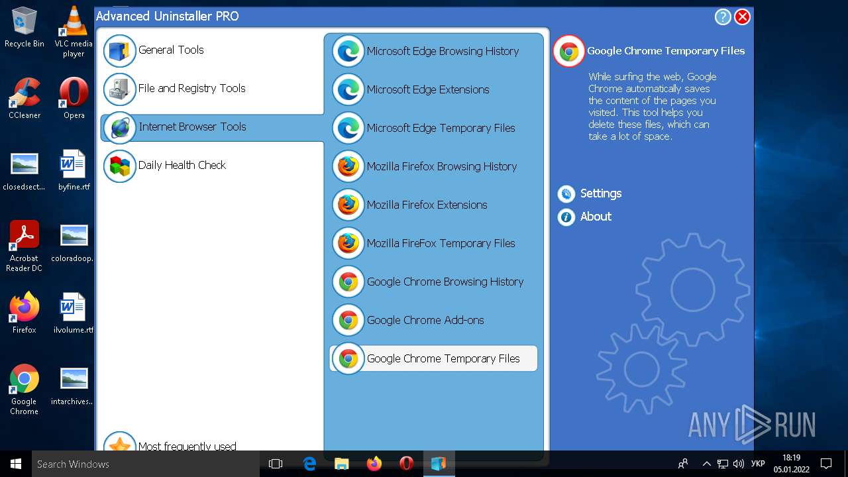
Task: Click Chrome icon for Temporary Files row
Action: coord(348,358)
